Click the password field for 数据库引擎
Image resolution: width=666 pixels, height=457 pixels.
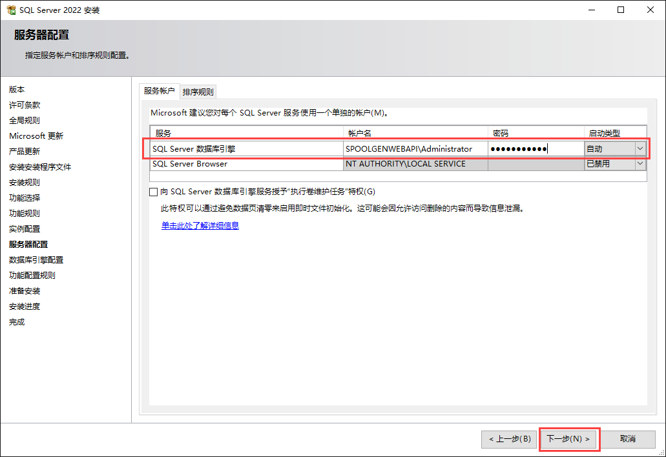(535, 149)
